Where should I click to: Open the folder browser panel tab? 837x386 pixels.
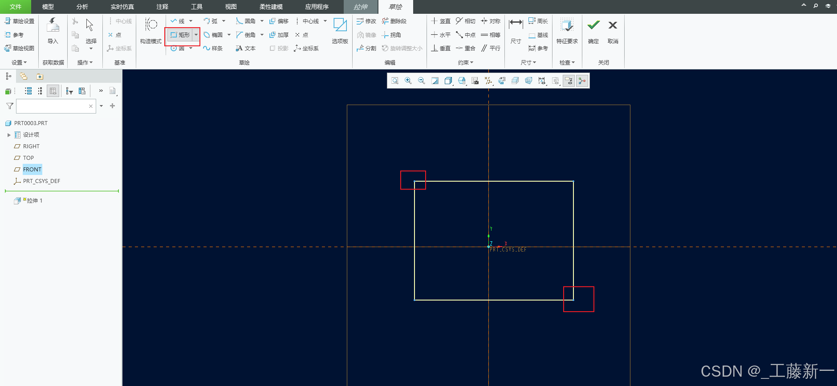[24, 76]
